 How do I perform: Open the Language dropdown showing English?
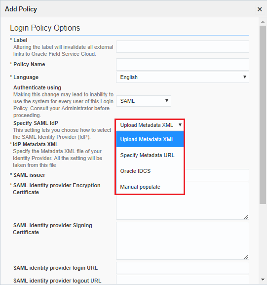(x=183, y=77)
